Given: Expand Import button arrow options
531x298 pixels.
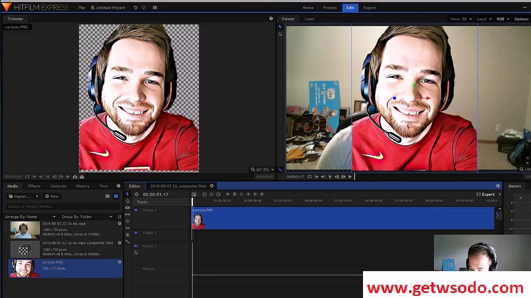Looking at the screenshot, I should [x=37, y=196].
